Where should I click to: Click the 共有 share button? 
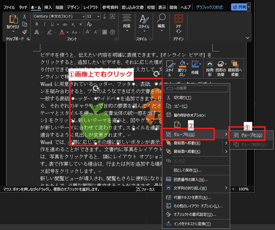click(239, 7)
